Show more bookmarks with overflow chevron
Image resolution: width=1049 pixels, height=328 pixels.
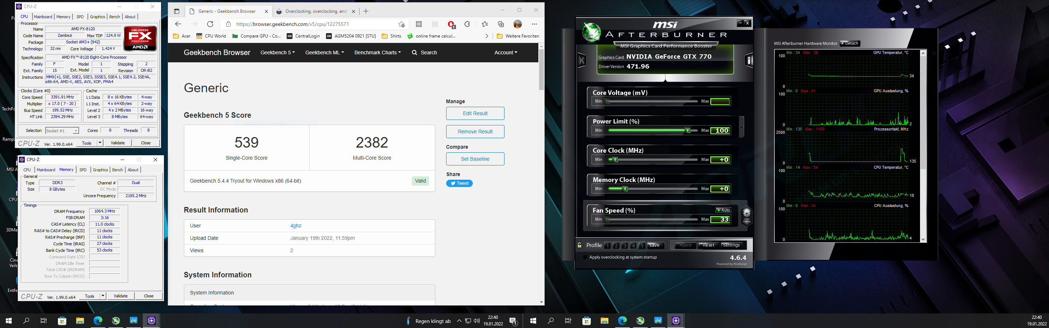pos(487,36)
